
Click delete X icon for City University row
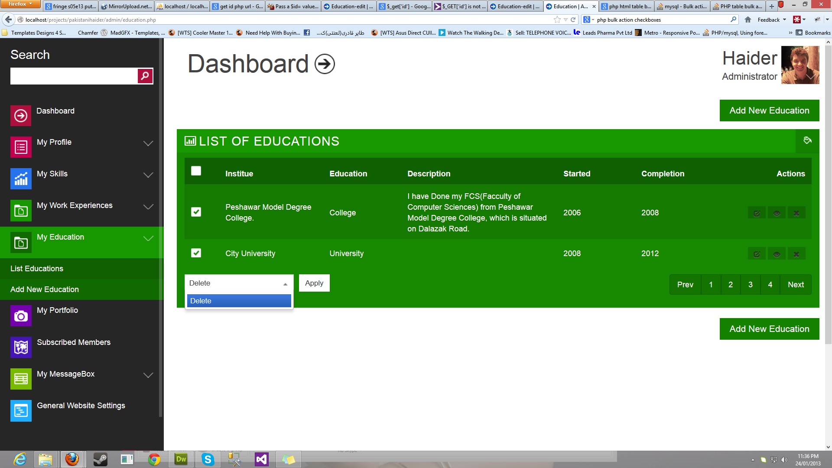point(796,254)
